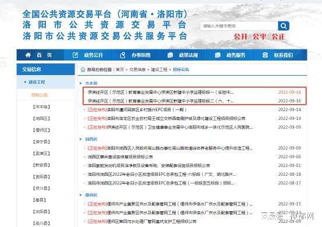Click the keyword search input field
Viewport: 322px width, 227px height.
pos(239,26)
